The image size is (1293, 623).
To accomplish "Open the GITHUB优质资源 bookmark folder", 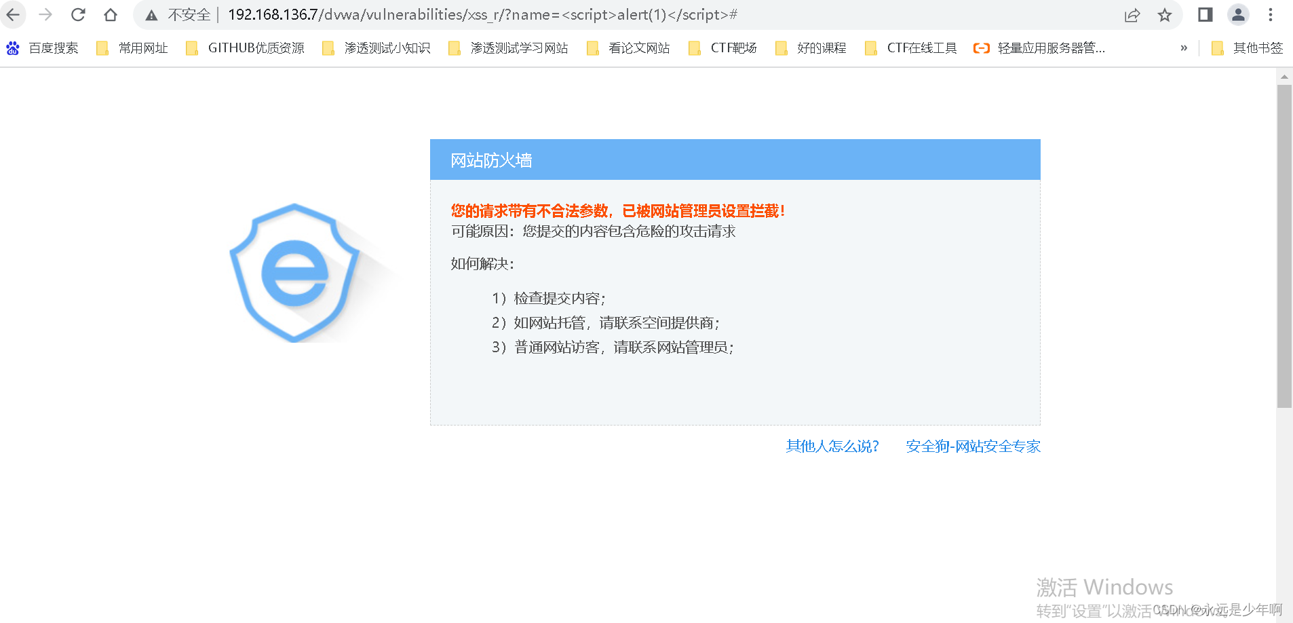I will pyautogui.click(x=245, y=48).
